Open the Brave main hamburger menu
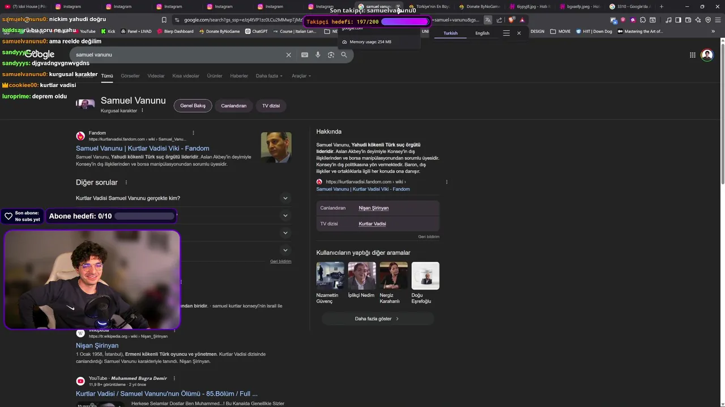725x407 pixels. [x=718, y=20]
